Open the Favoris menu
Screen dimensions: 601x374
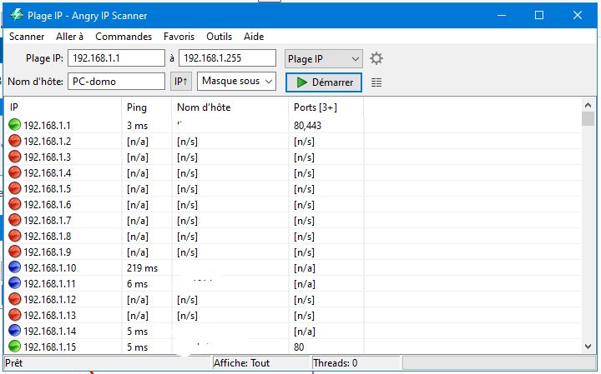(x=179, y=37)
